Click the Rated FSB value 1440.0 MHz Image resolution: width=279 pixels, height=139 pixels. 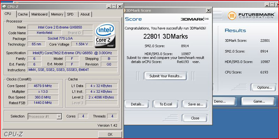point(43,103)
